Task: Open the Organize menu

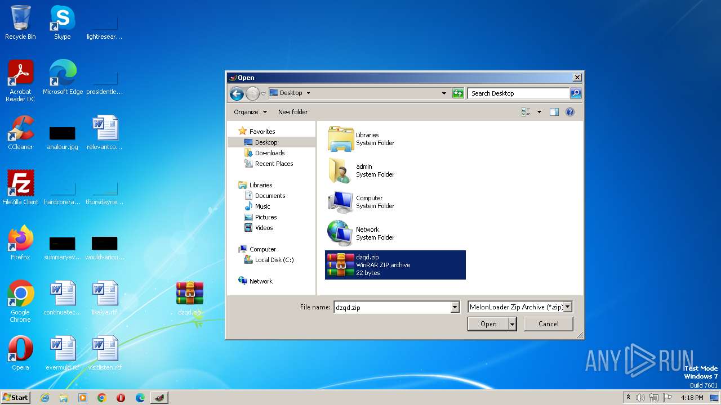Action: pyautogui.click(x=250, y=112)
